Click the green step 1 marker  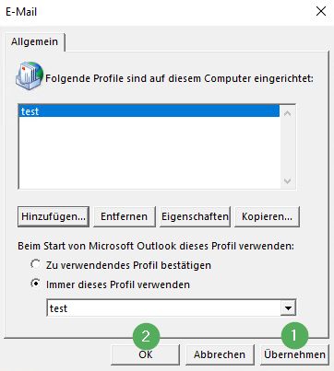[294, 335]
